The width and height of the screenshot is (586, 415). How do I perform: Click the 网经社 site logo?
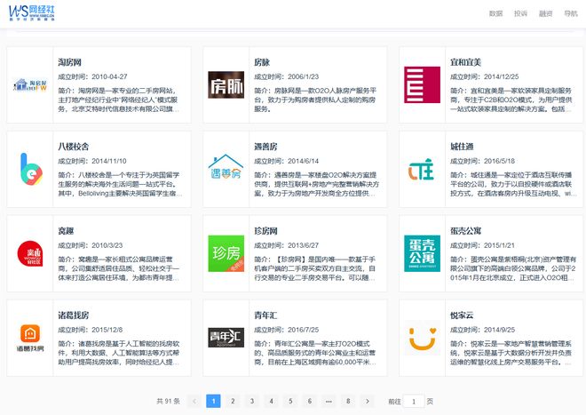tap(32, 13)
